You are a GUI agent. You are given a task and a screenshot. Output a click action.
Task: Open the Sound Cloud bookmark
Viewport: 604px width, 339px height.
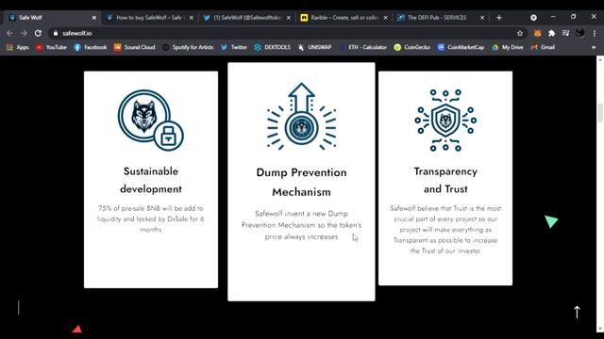point(134,47)
